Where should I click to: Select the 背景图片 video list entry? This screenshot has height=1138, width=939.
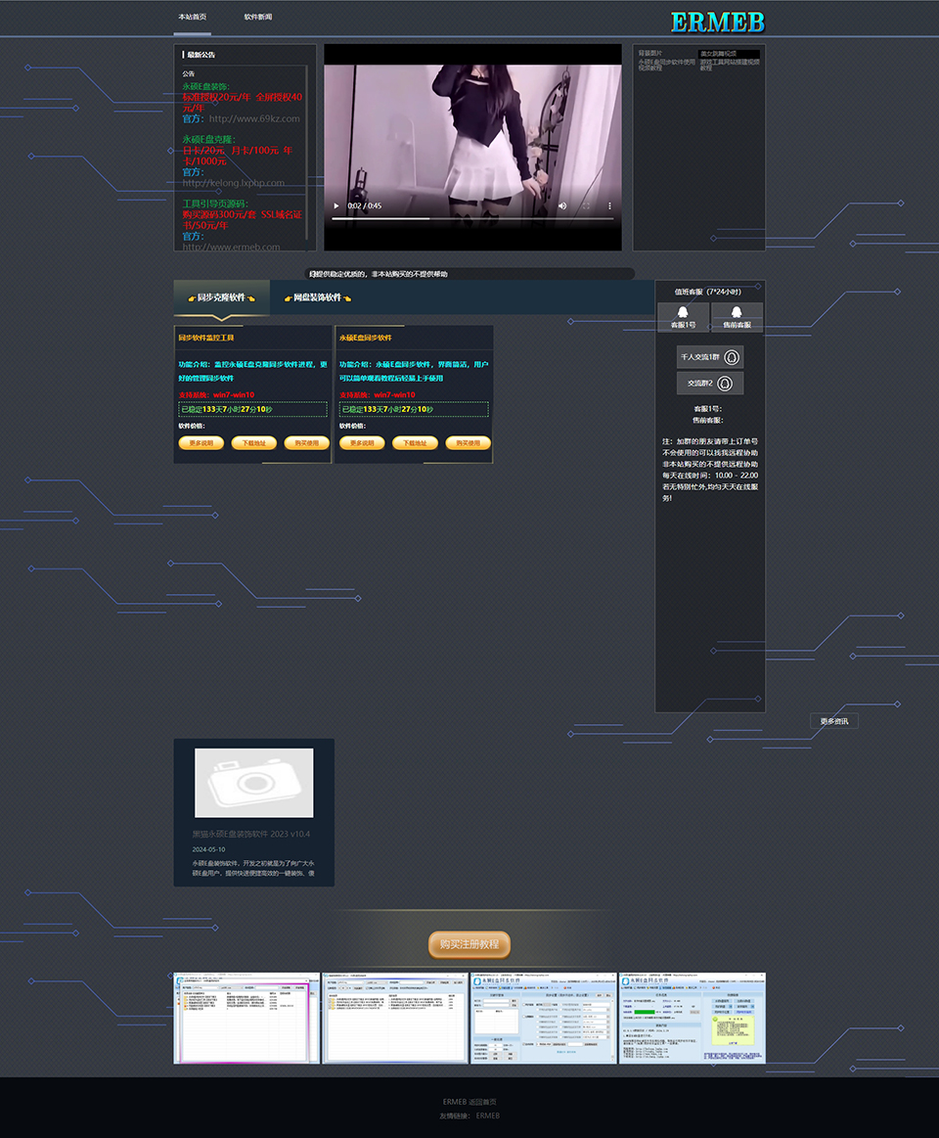point(650,53)
